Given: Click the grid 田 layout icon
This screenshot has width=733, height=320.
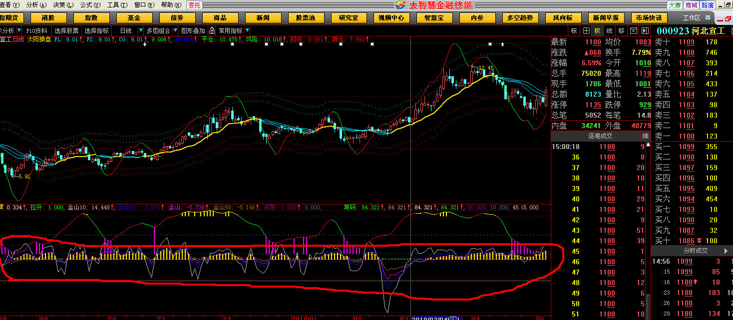Looking at the screenshot, I should point(586,30).
